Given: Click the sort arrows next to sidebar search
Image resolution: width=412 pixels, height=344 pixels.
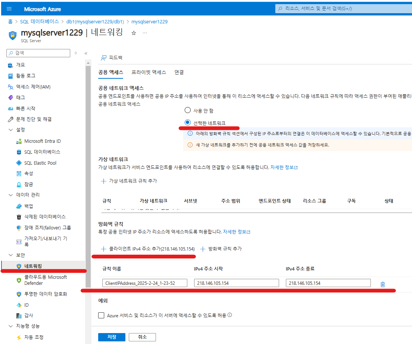Looking at the screenshot, I should tap(76, 53).
